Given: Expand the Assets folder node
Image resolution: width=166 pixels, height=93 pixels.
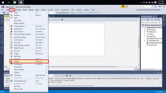Looking at the screenshot, I should click(x=145, y=34).
